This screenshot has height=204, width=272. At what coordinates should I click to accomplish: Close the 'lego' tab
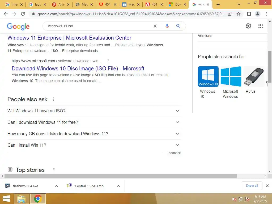coord(45,5)
